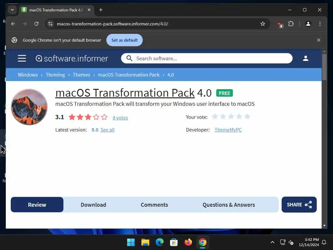Go to Themes breadcrumb
The image size is (333, 250).
[82, 75]
